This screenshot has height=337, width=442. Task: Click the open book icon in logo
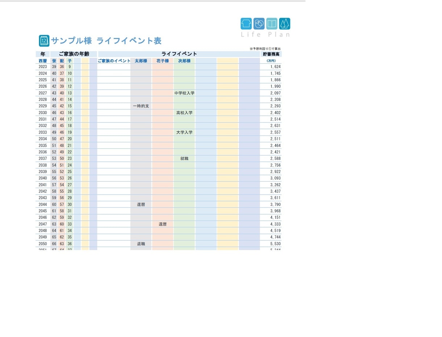tap(272, 24)
